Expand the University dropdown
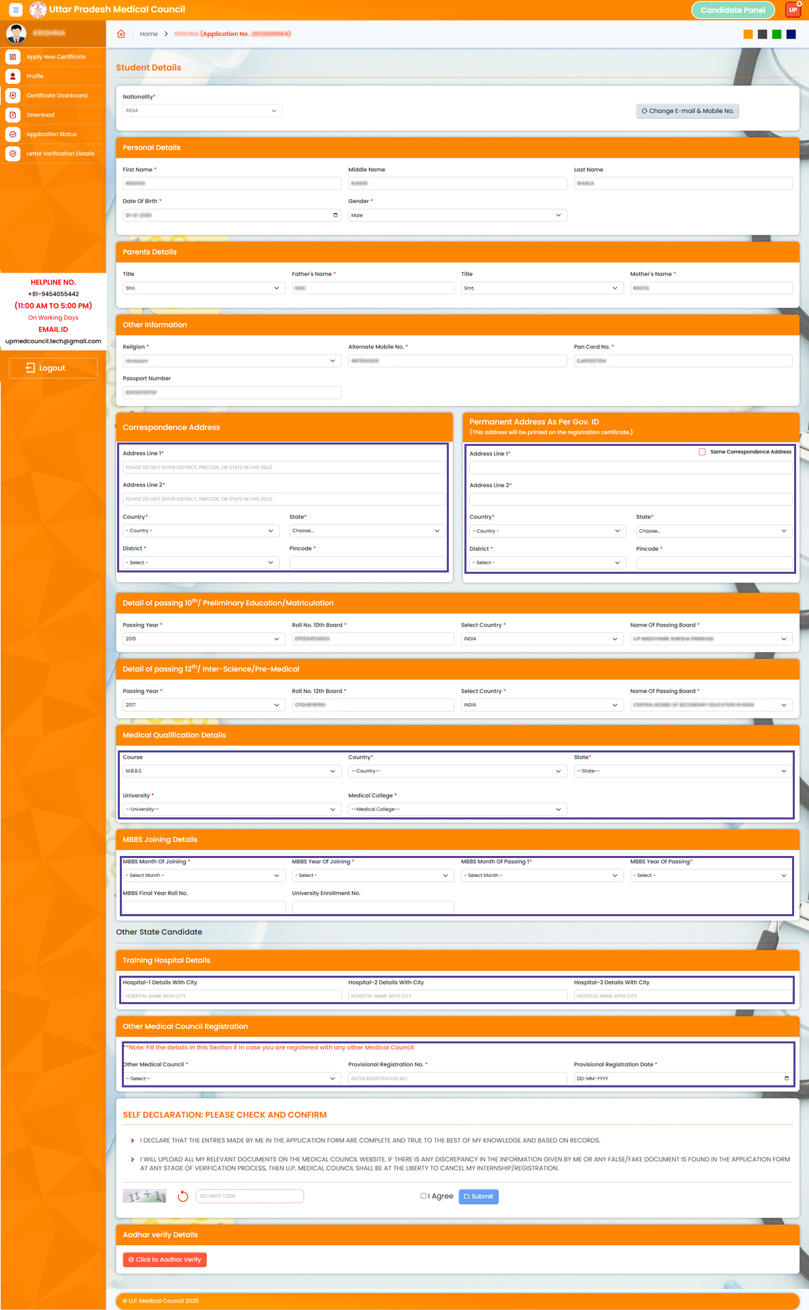Image resolution: width=809 pixels, height=1310 pixels. pos(230,809)
